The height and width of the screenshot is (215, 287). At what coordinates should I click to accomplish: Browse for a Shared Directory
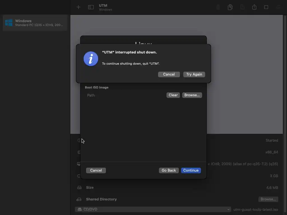click(268, 199)
